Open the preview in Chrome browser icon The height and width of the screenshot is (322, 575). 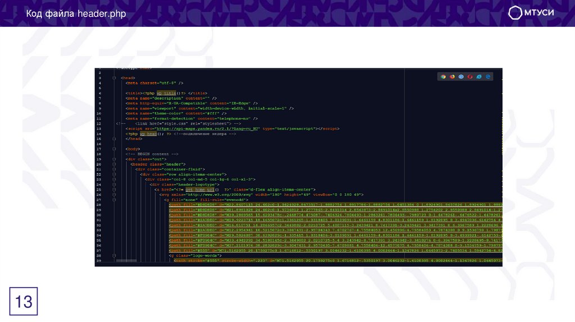pyautogui.click(x=444, y=76)
